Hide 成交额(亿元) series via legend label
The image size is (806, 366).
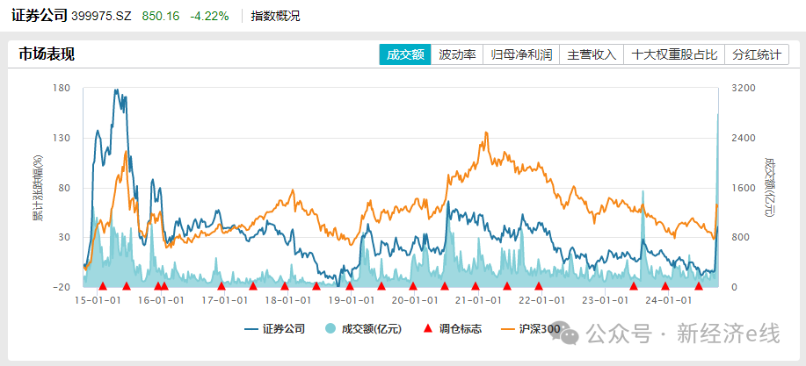click(x=371, y=329)
